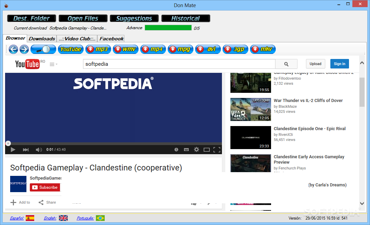Open the YouTube guide menu dropdown
Screen dimensions: 370x225
[54, 64]
